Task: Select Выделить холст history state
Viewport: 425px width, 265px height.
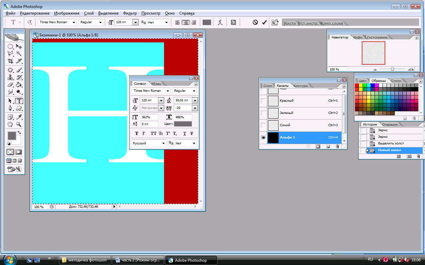Action: point(391,143)
